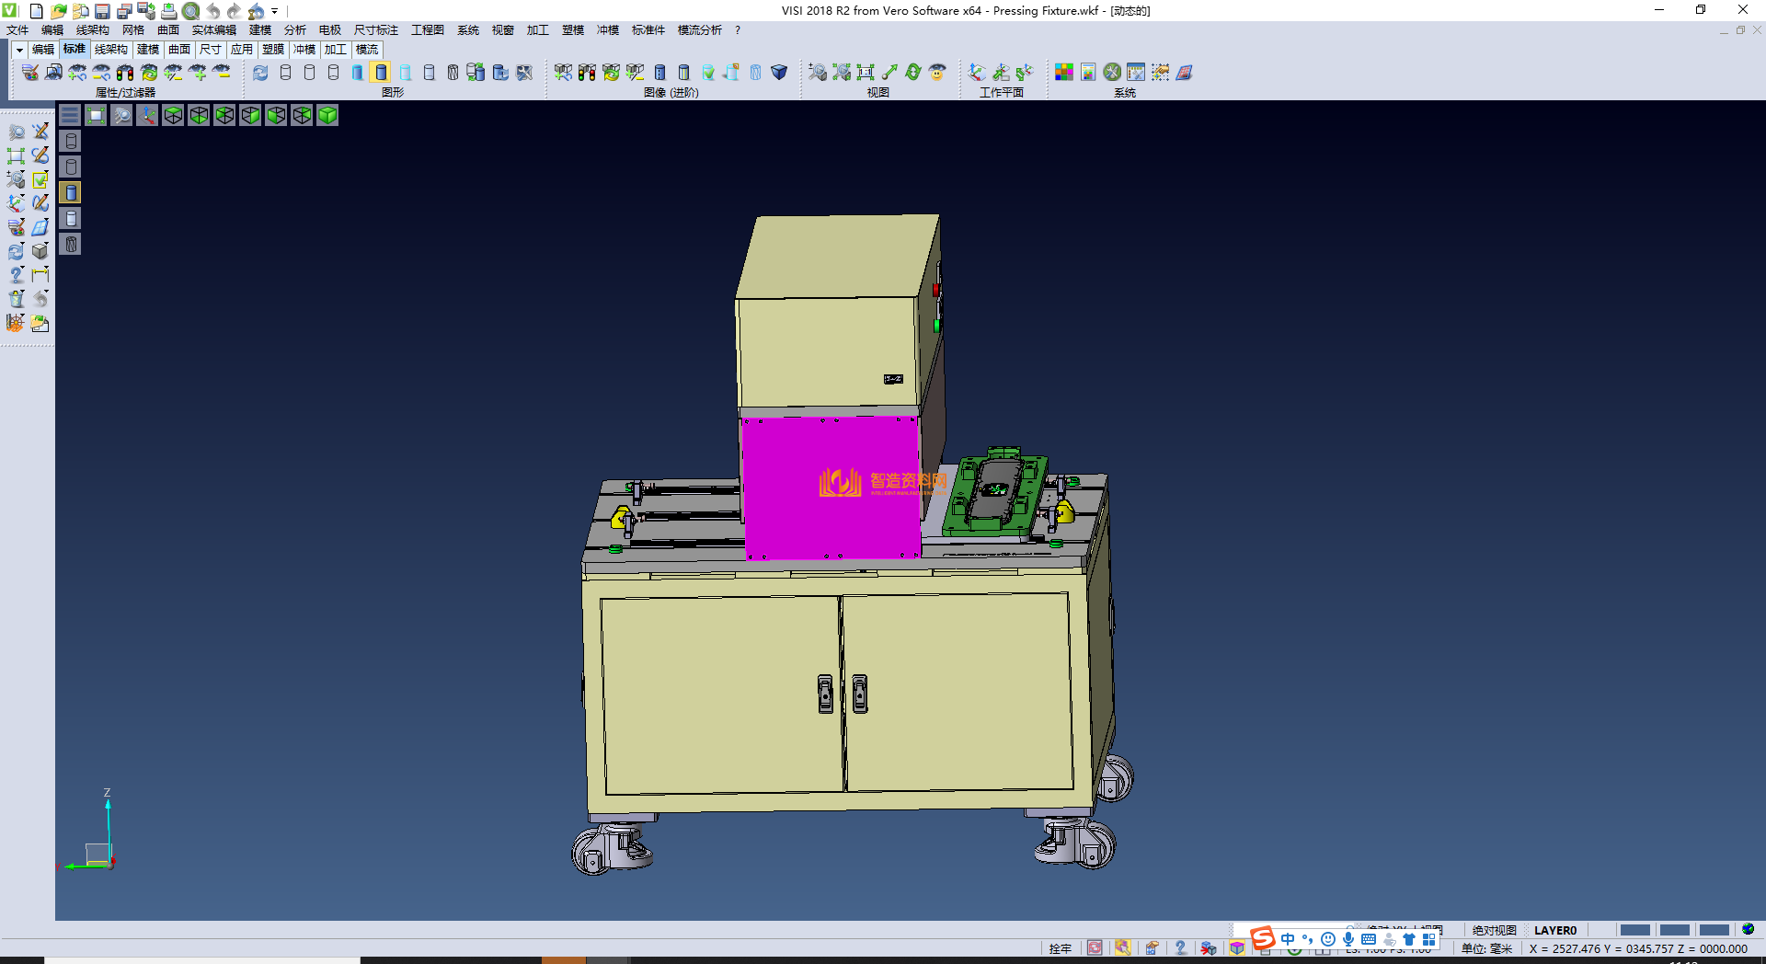Click the smiley eye view icon
The image size is (1766, 964).
[937, 73]
